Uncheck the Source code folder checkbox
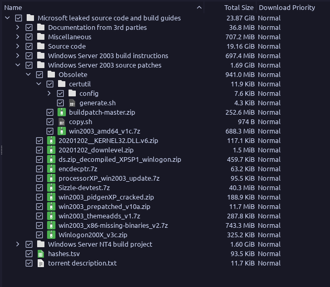Viewport: 330px width, 287px height. coord(29,47)
